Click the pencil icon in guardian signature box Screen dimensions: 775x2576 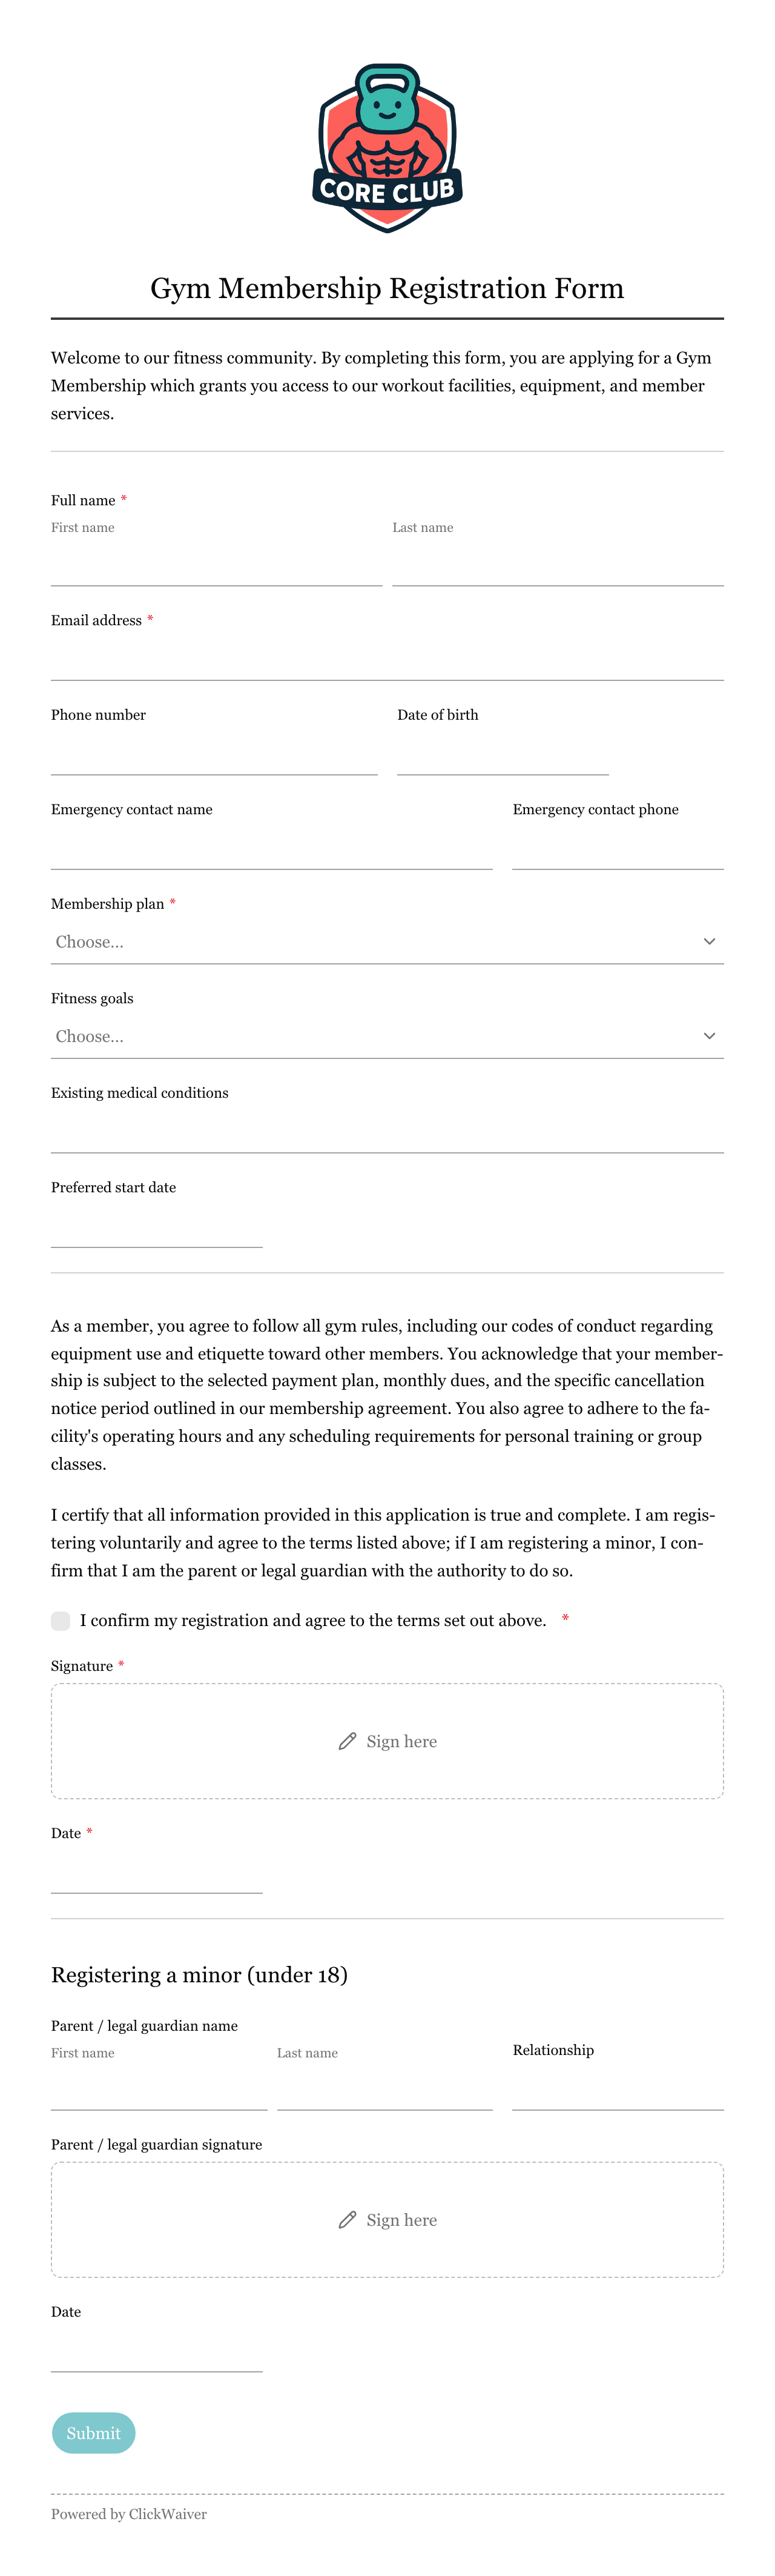347,2219
